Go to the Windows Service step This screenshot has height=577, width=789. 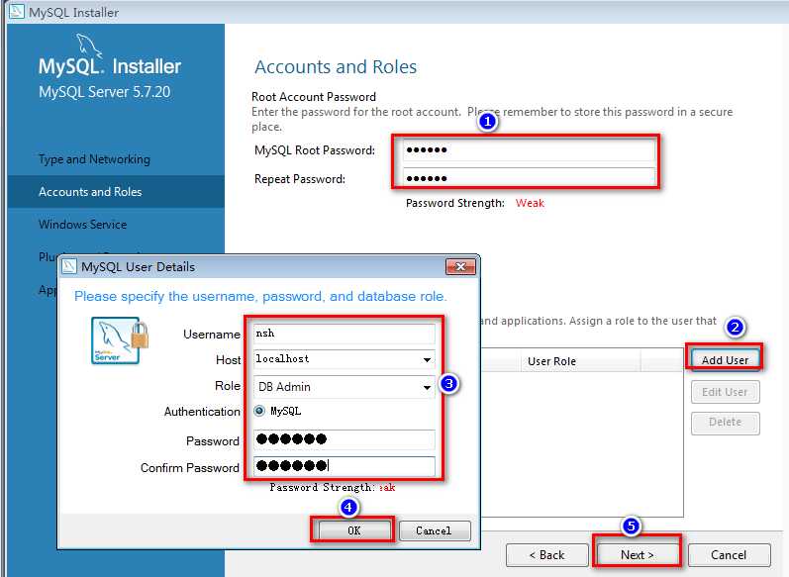[82, 225]
